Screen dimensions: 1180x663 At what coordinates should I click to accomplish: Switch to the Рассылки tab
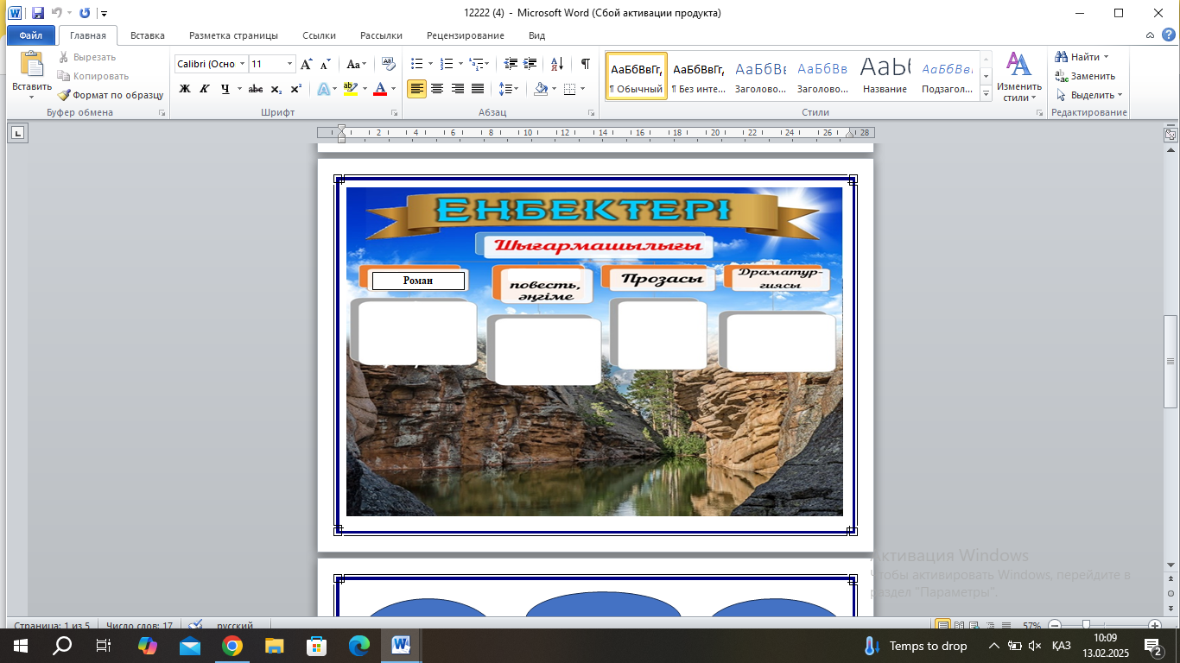click(x=382, y=35)
